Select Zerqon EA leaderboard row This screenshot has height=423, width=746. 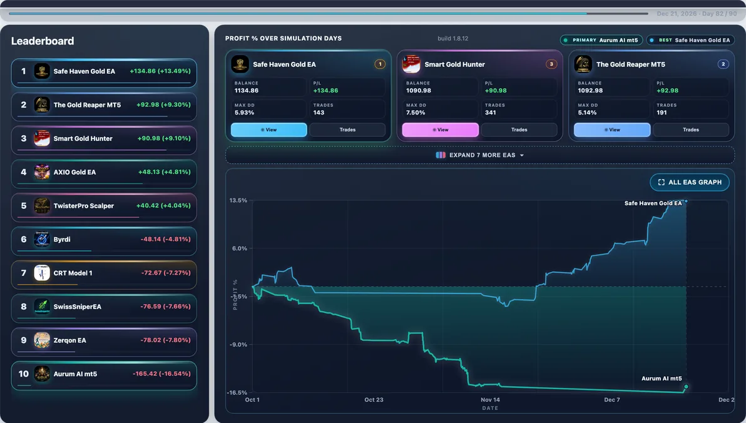[104, 342]
